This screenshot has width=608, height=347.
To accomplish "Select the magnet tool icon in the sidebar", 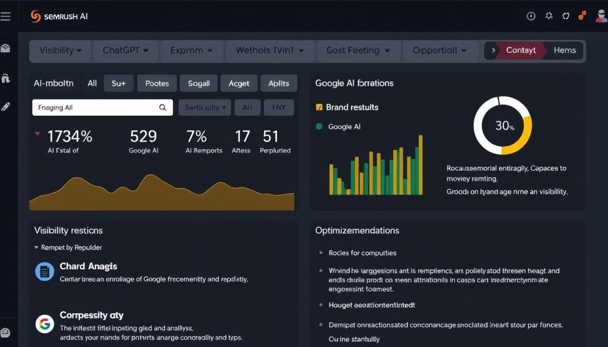I will [6, 78].
